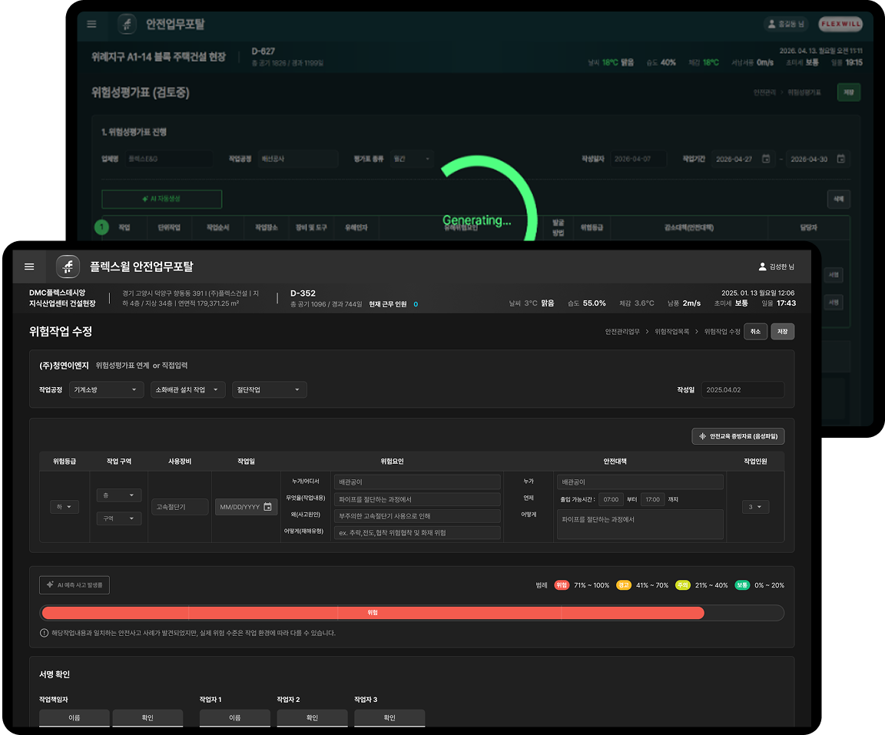
Task: Click the info icon beside the accident notice
Action: (x=44, y=633)
